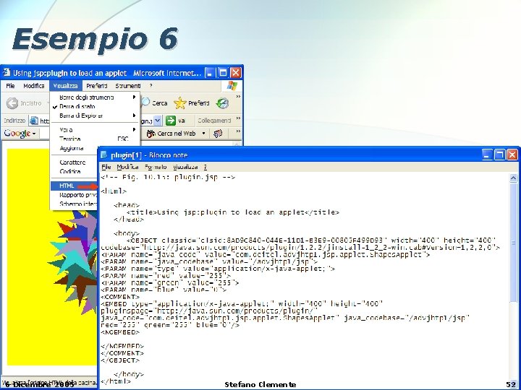Viewport: 521px width, 390px height.
Task: Click the Notepad icon in plugin[1] title bar
Action: (x=104, y=155)
